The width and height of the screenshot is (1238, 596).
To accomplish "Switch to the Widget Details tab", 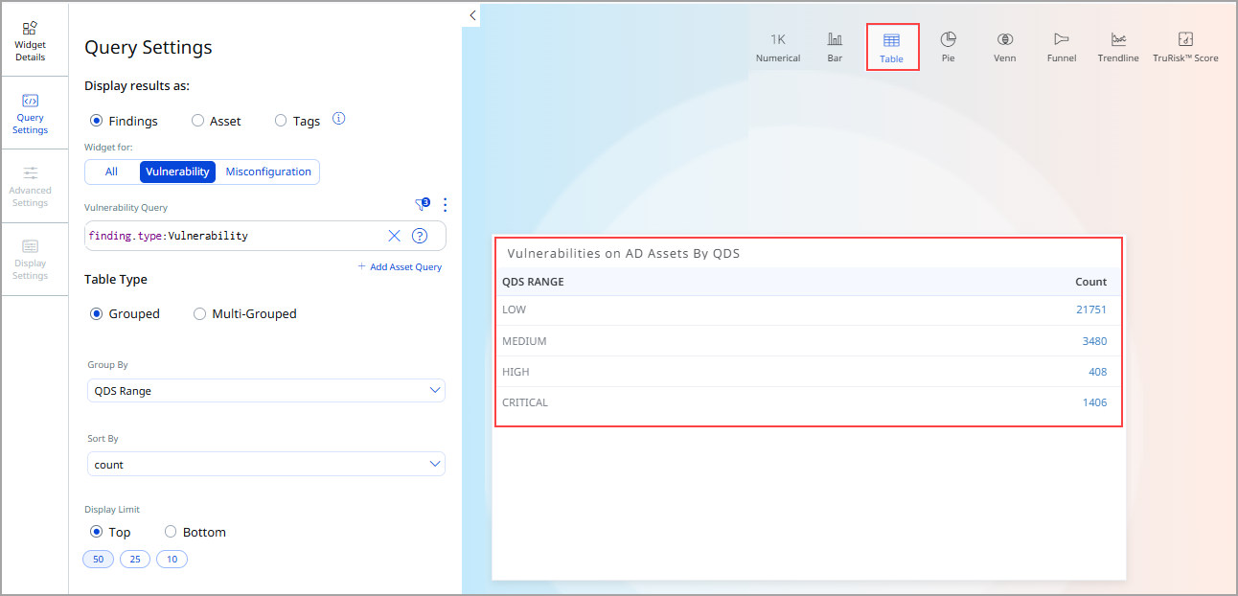I will click(30, 41).
